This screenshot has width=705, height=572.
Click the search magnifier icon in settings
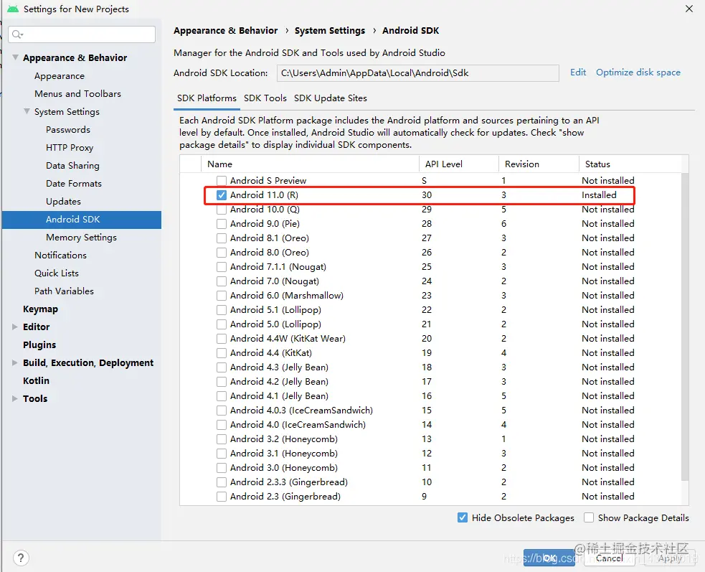pos(17,34)
